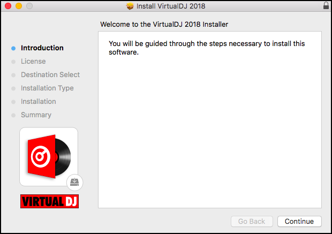Click the gray bullet beside License
The width and height of the screenshot is (332, 234).
pyautogui.click(x=13, y=62)
